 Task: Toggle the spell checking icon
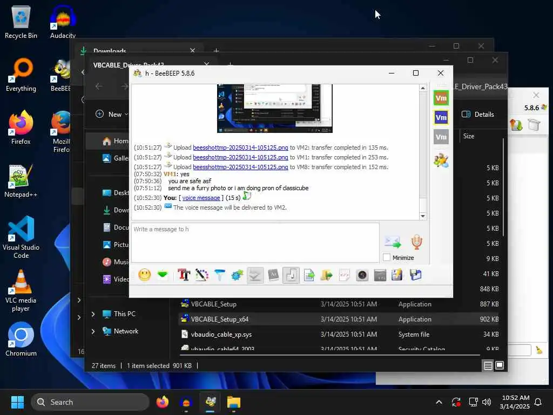click(x=255, y=275)
